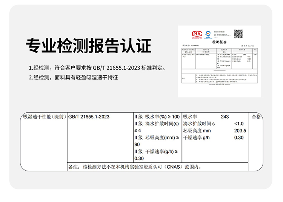Screen dimensions: 283x202
Task: Click the result value 243
Action: 225,117
